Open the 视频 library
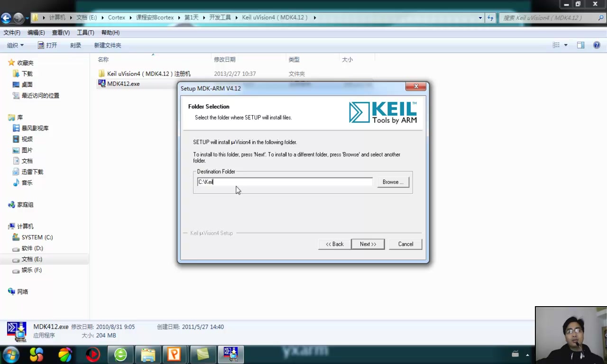 [27, 139]
